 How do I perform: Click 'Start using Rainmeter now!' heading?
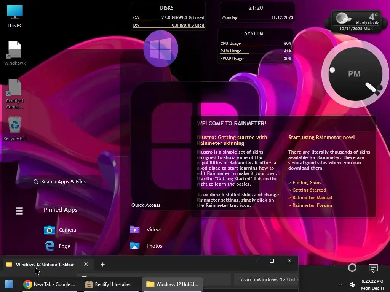pyautogui.click(x=321, y=138)
